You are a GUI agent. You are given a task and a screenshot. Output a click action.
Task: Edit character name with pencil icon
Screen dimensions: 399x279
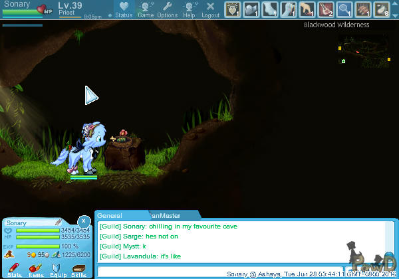(58, 223)
